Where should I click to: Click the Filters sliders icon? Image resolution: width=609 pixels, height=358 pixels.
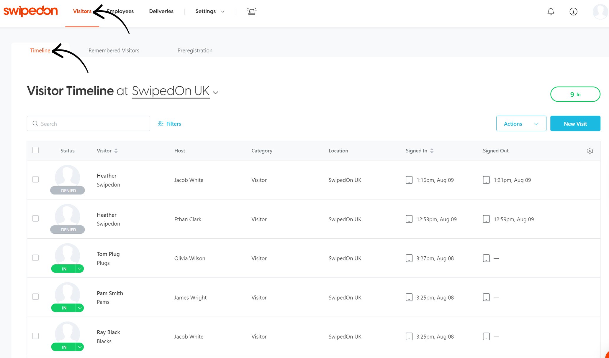pos(161,124)
